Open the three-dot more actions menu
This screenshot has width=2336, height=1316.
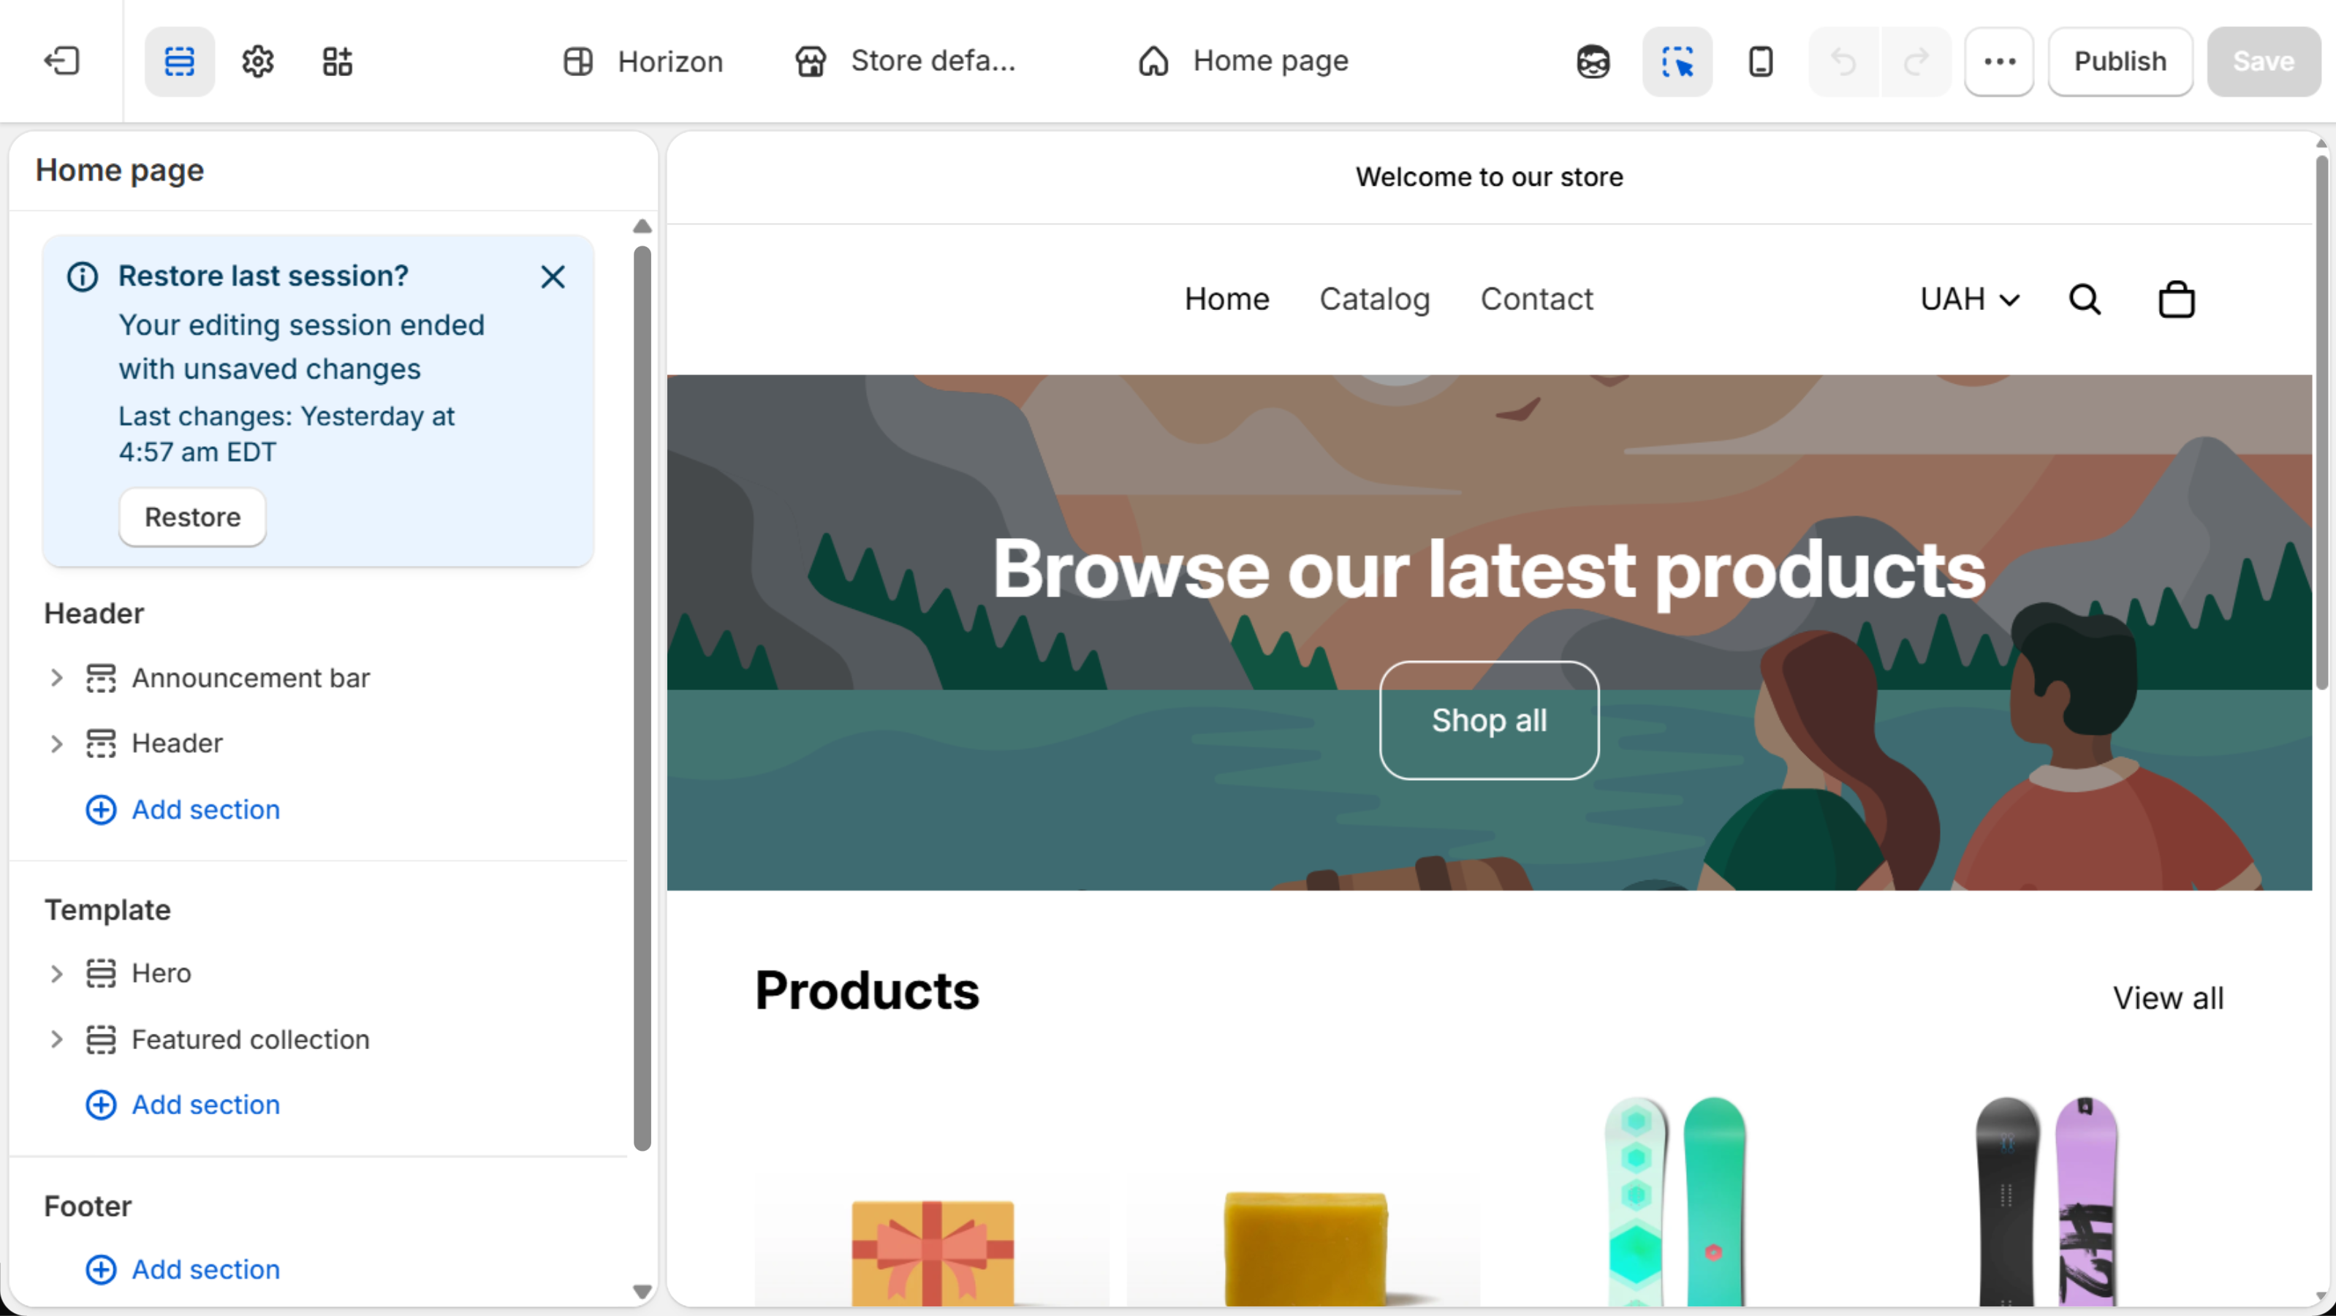click(2000, 61)
